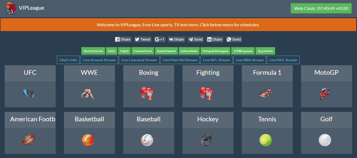Viewport: 357px width, 158px height.
Task: Click the Tennis category heading
Action: (267, 119)
